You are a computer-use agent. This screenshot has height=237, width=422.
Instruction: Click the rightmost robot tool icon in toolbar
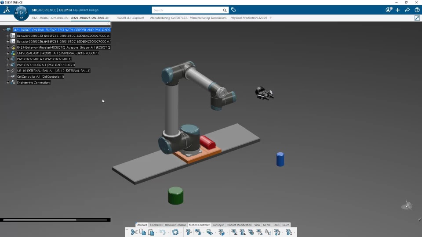[x=289, y=232]
